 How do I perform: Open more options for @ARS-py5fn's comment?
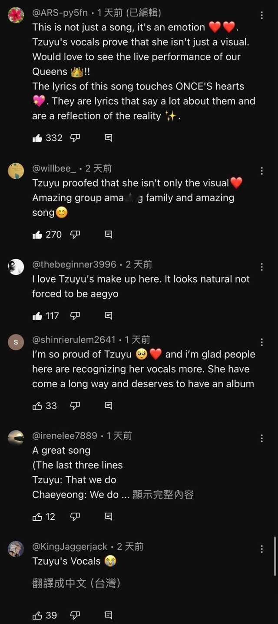(x=262, y=15)
